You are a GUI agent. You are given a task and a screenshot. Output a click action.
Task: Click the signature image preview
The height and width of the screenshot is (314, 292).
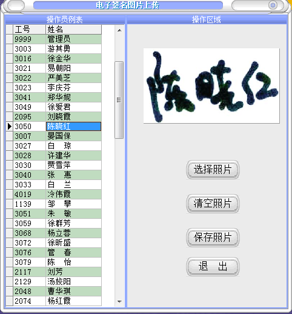pos(211,85)
